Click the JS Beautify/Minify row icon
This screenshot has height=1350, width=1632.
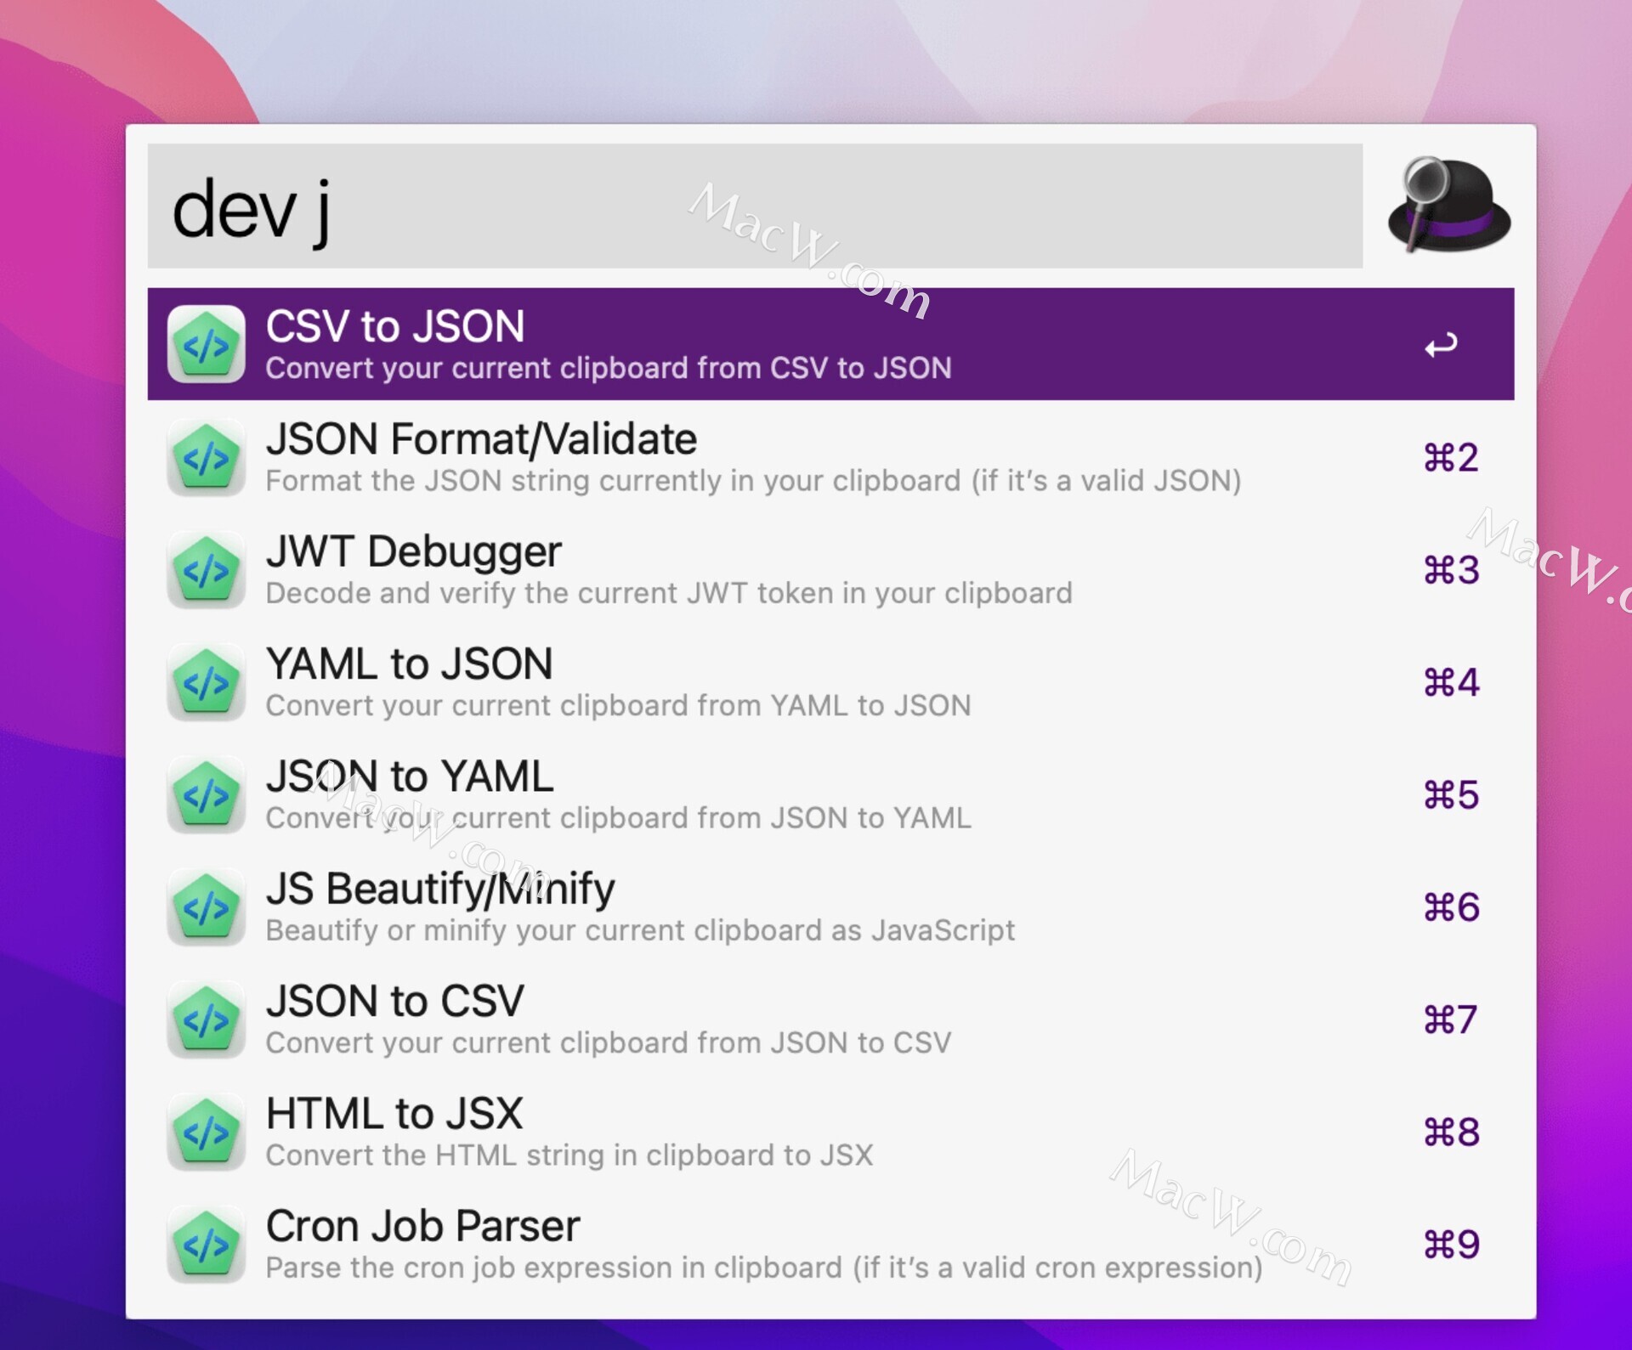[207, 907]
